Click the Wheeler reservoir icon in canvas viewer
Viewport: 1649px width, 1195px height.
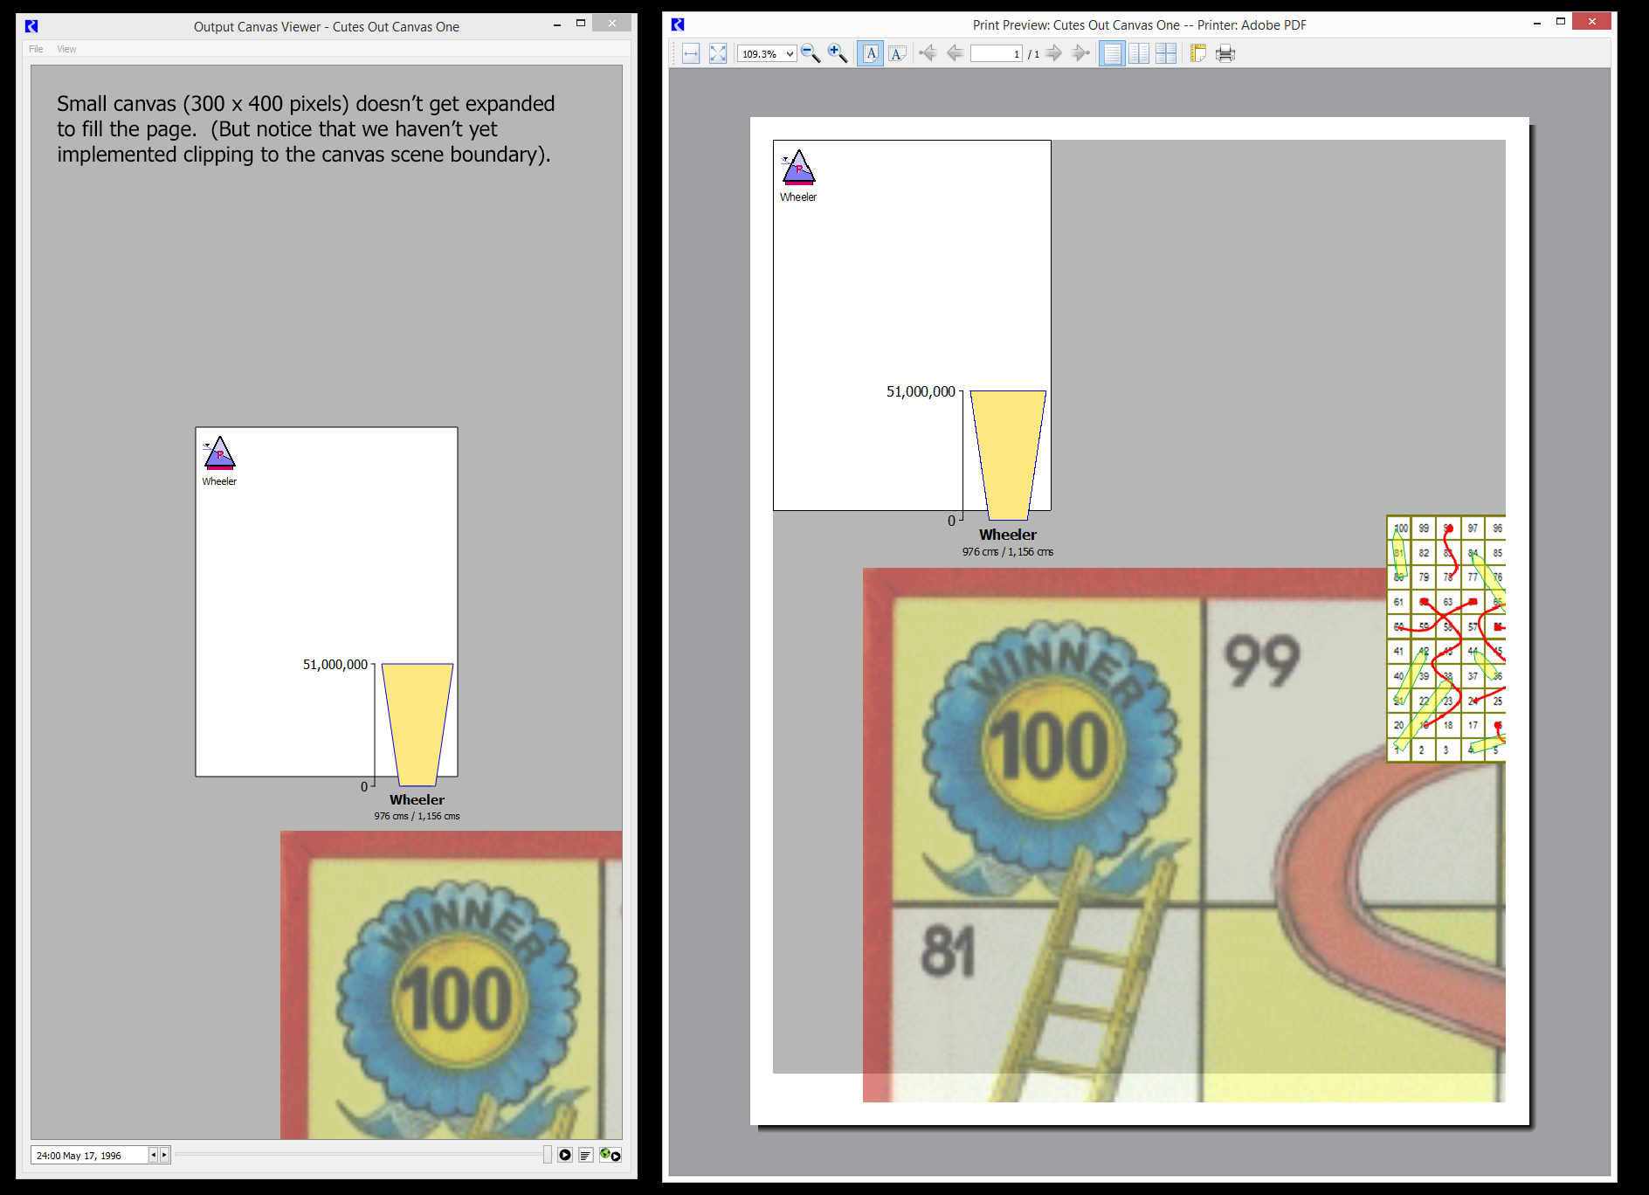[219, 453]
